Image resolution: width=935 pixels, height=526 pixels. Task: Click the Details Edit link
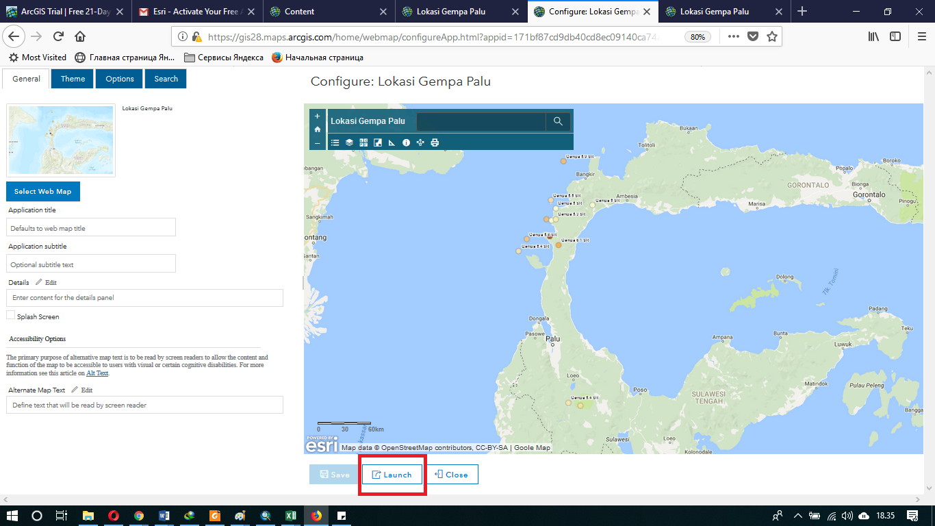pyautogui.click(x=51, y=282)
